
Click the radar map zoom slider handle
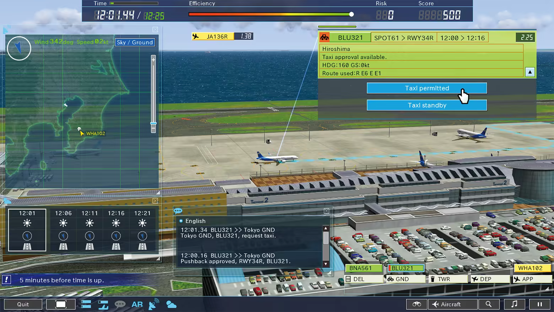[x=153, y=123]
